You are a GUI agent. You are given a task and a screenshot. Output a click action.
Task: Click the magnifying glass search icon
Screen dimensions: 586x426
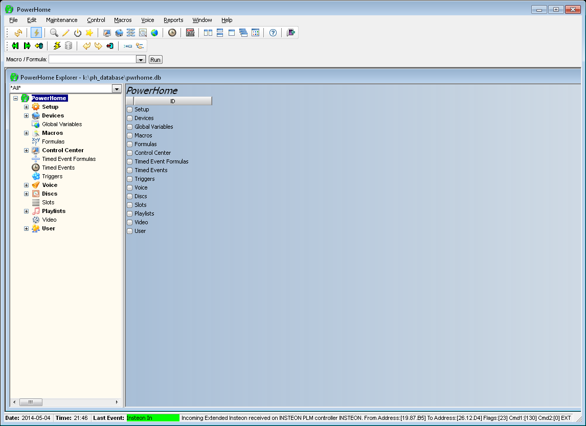pyautogui.click(x=54, y=33)
